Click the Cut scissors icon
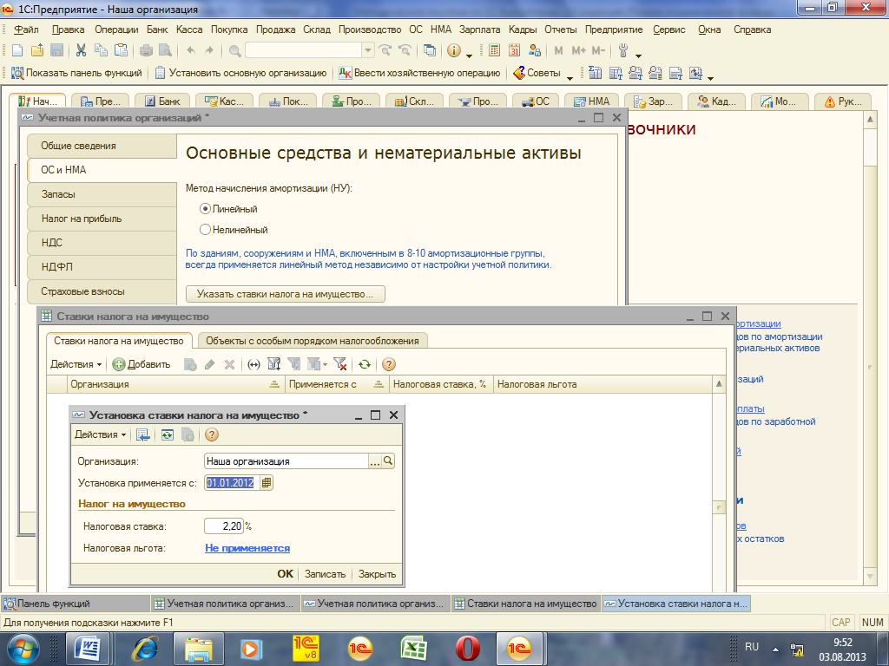The image size is (889, 666). coord(81,50)
